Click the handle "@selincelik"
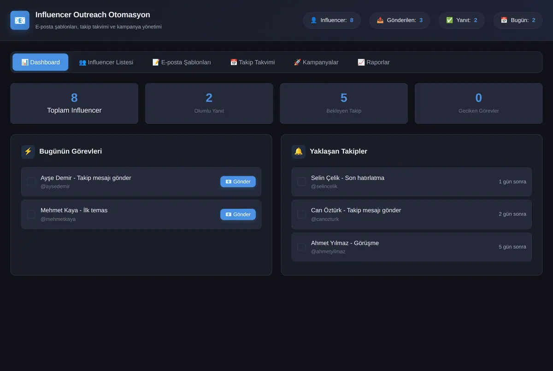 point(324,186)
